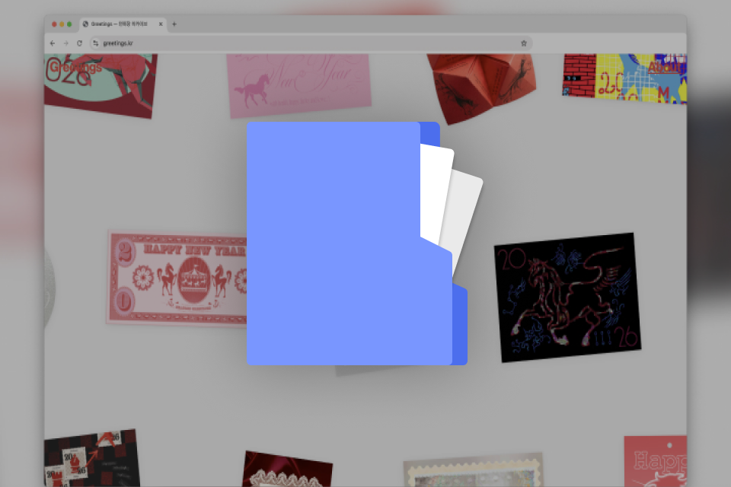Open the black neon horse 2026 card
The width and height of the screenshot is (731, 487).
(x=567, y=298)
